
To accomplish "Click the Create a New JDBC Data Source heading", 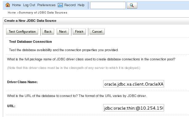I will (30, 21).
